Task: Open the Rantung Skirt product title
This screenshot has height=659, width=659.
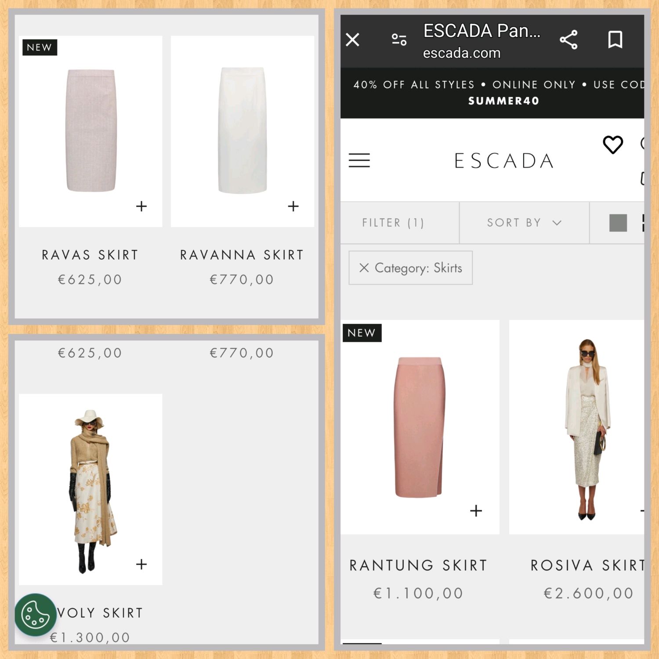Action: tap(418, 565)
